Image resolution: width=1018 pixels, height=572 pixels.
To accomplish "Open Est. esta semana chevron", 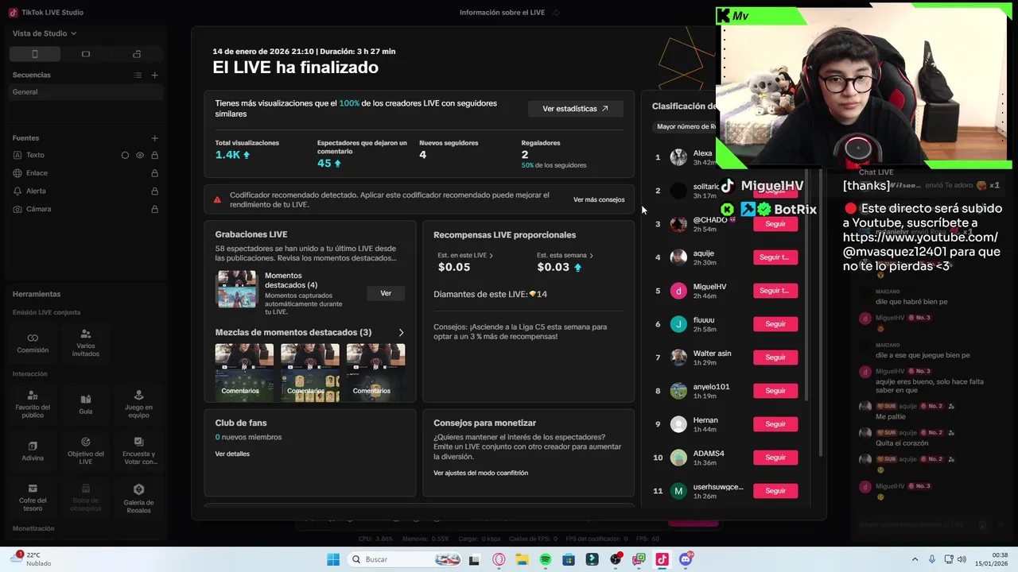I will [x=591, y=256].
